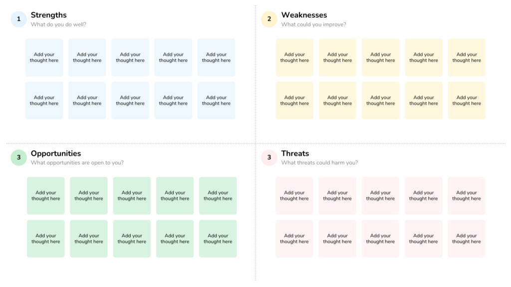511x287 pixels.
Task: Select last pink note in Threats top row
Action: 467,196
